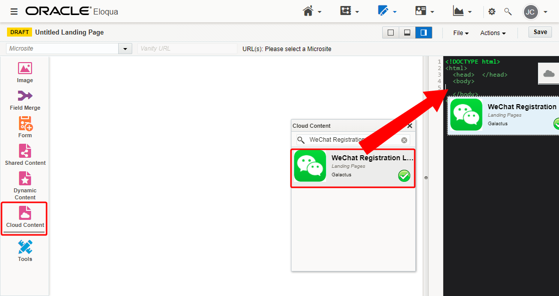Screen dimensions: 559x296
Task: Expand the Analytics menu dropdown arrow
Action: 469,12
